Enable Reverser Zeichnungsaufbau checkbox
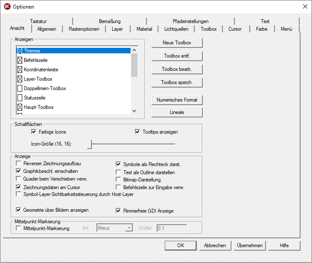The width and height of the screenshot is (312, 263). [18, 164]
